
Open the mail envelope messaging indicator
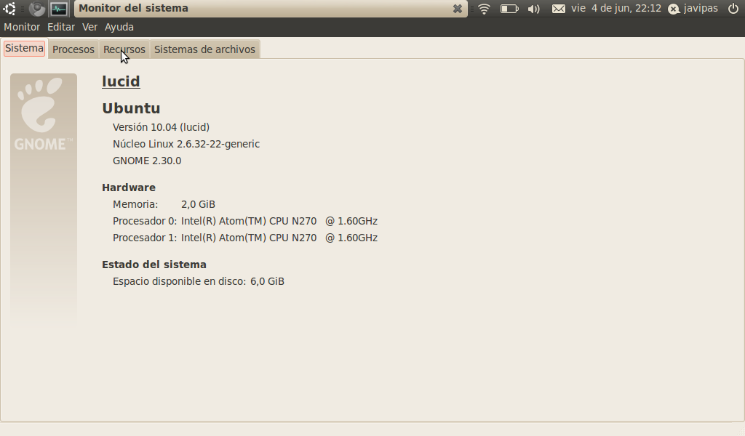tap(559, 9)
